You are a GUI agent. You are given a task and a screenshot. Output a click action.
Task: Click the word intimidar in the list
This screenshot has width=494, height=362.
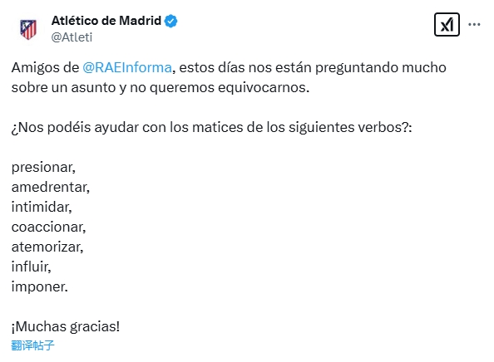tap(41, 208)
